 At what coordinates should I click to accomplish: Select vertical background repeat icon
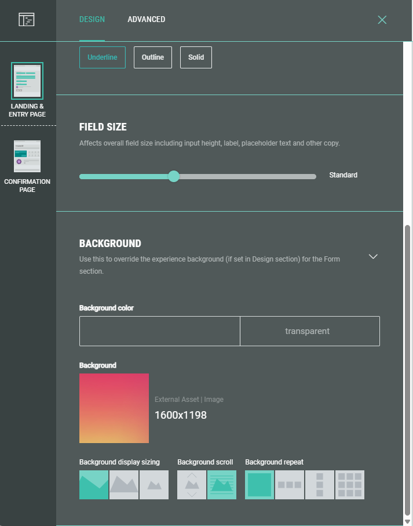pyautogui.click(x=320, y=485)
